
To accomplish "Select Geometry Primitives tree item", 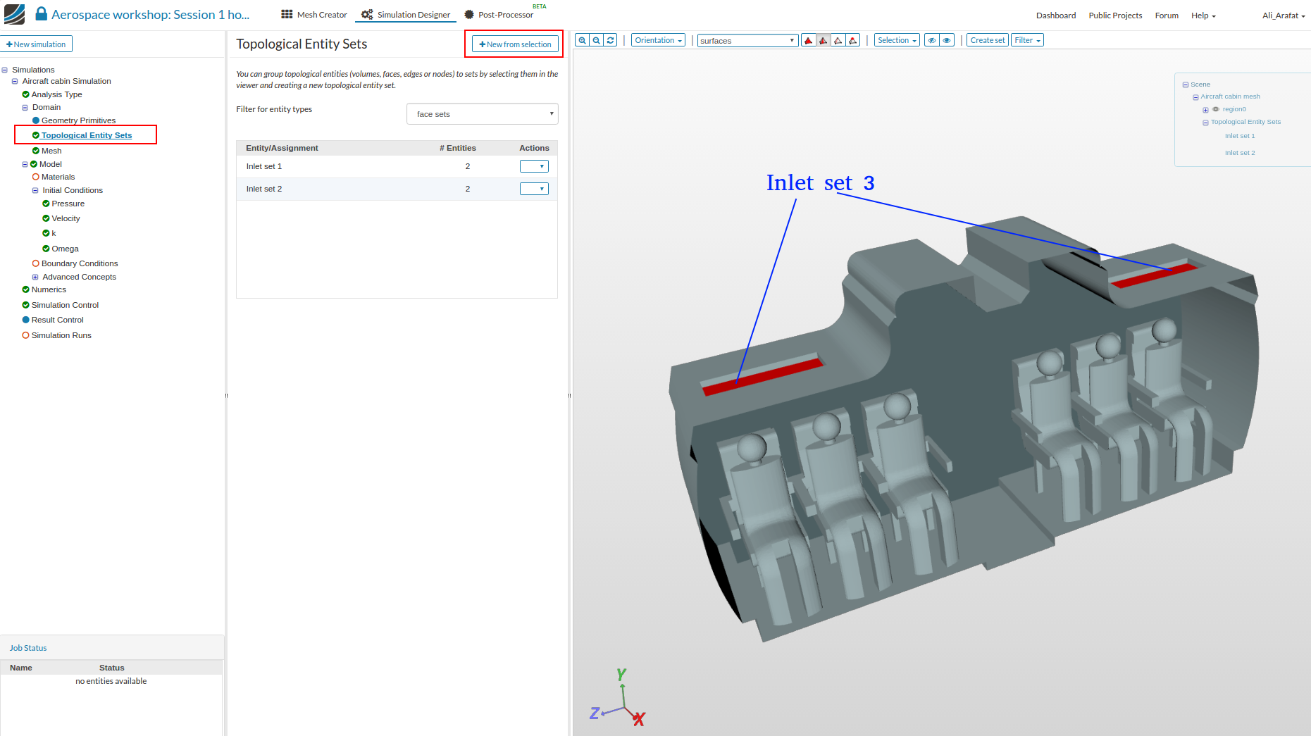I will click(78, 120).
